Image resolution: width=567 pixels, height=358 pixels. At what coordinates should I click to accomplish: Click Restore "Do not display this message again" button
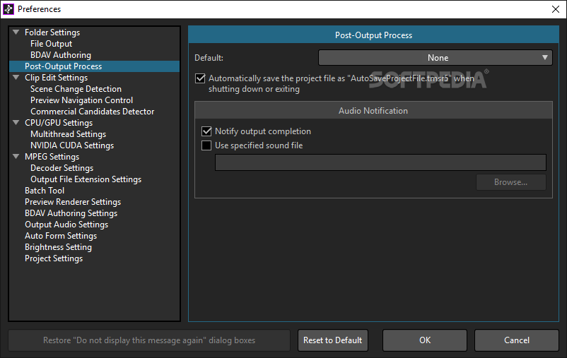(x=149, y=340)
